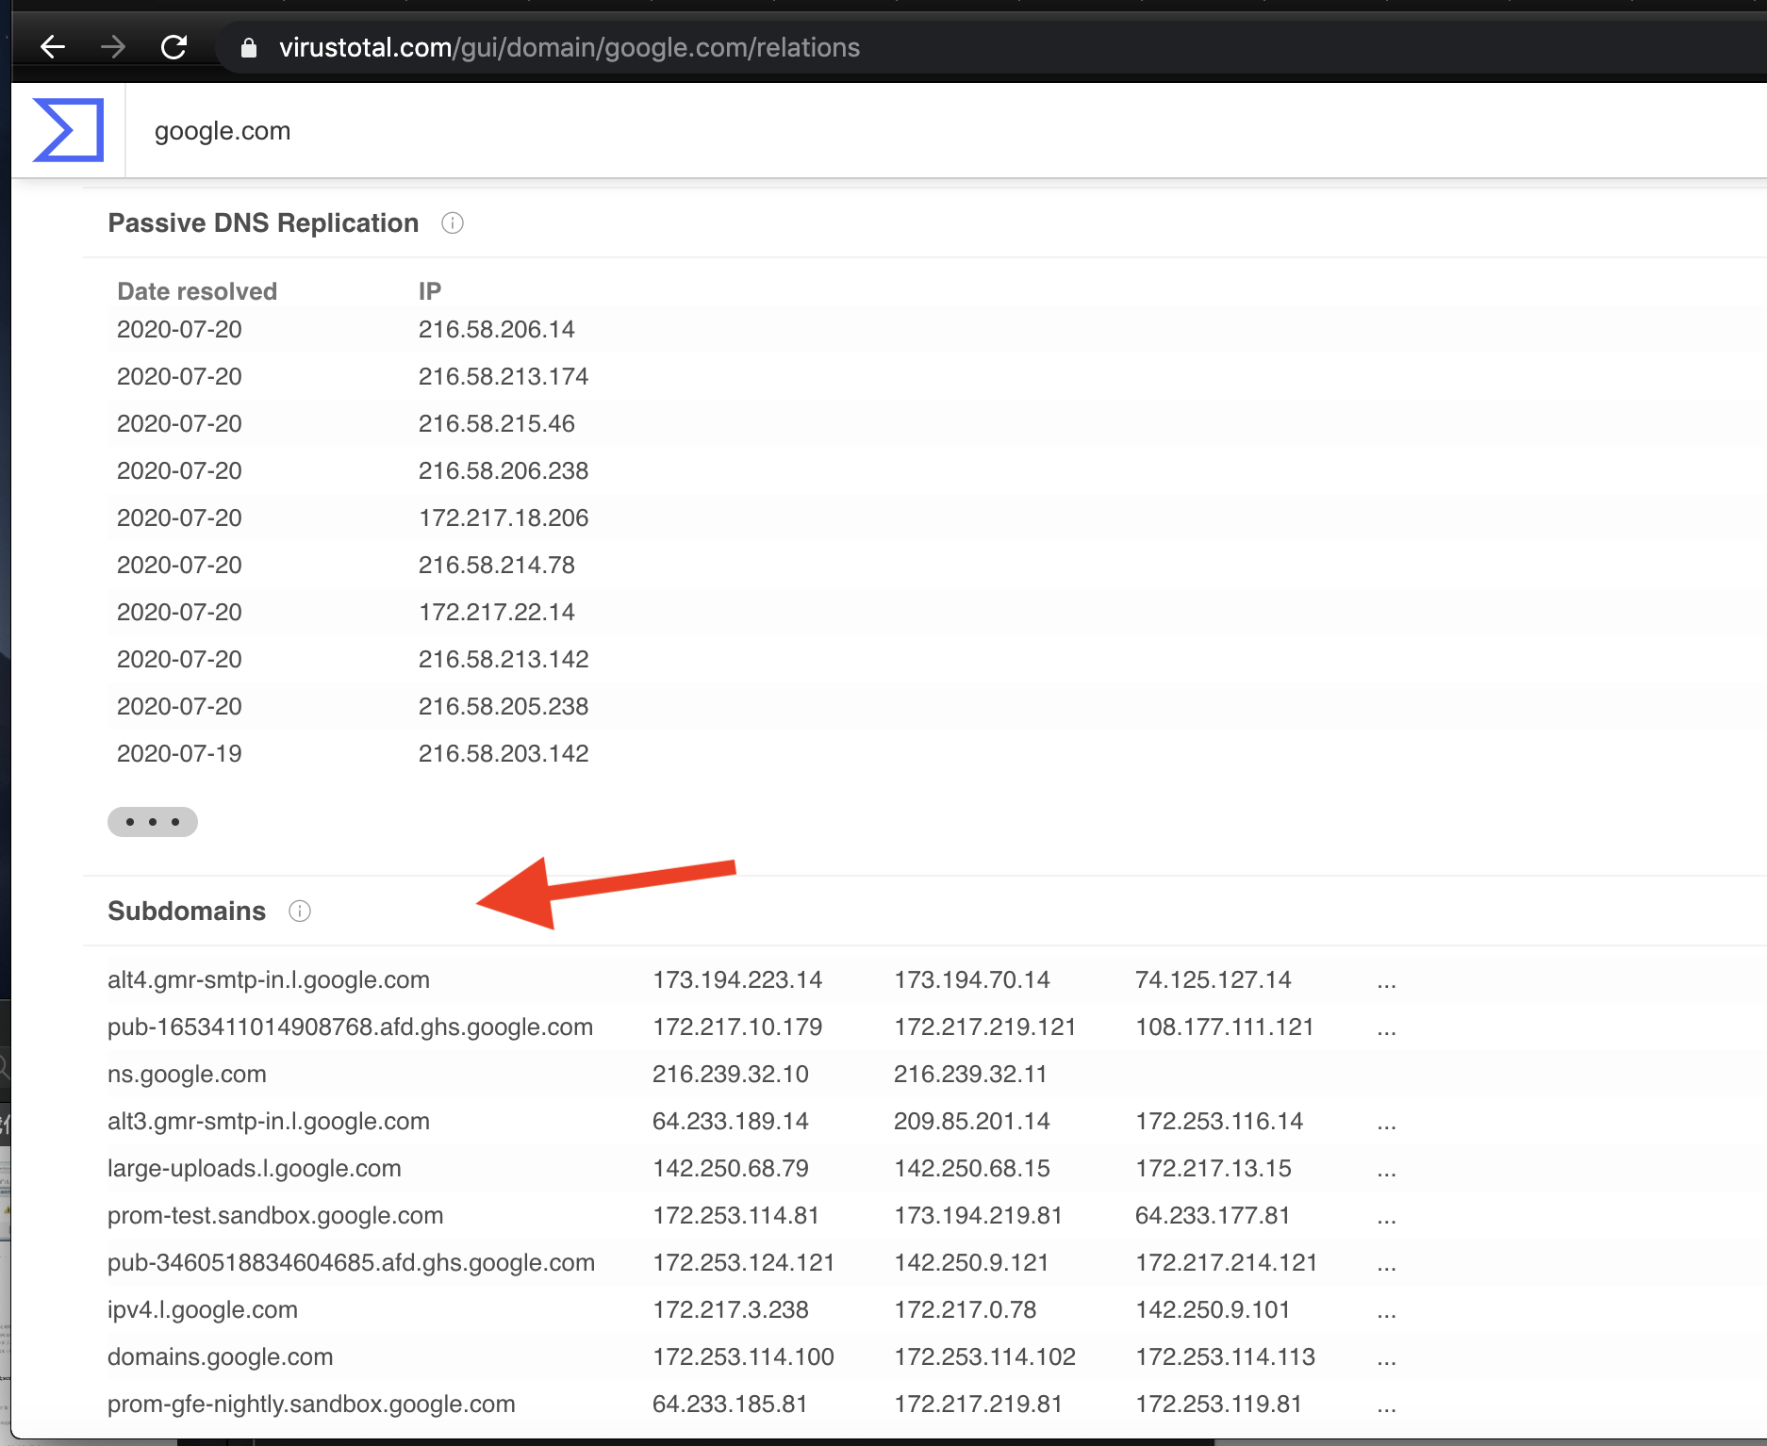Reload the page with refresh icon
Screen dimensions: 1767x1446
click(174, 47)
